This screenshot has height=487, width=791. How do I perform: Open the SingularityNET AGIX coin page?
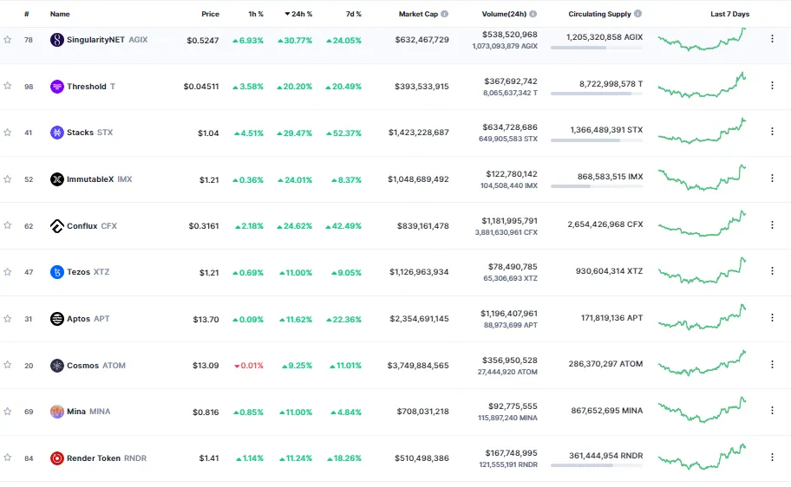pos(107,40)
